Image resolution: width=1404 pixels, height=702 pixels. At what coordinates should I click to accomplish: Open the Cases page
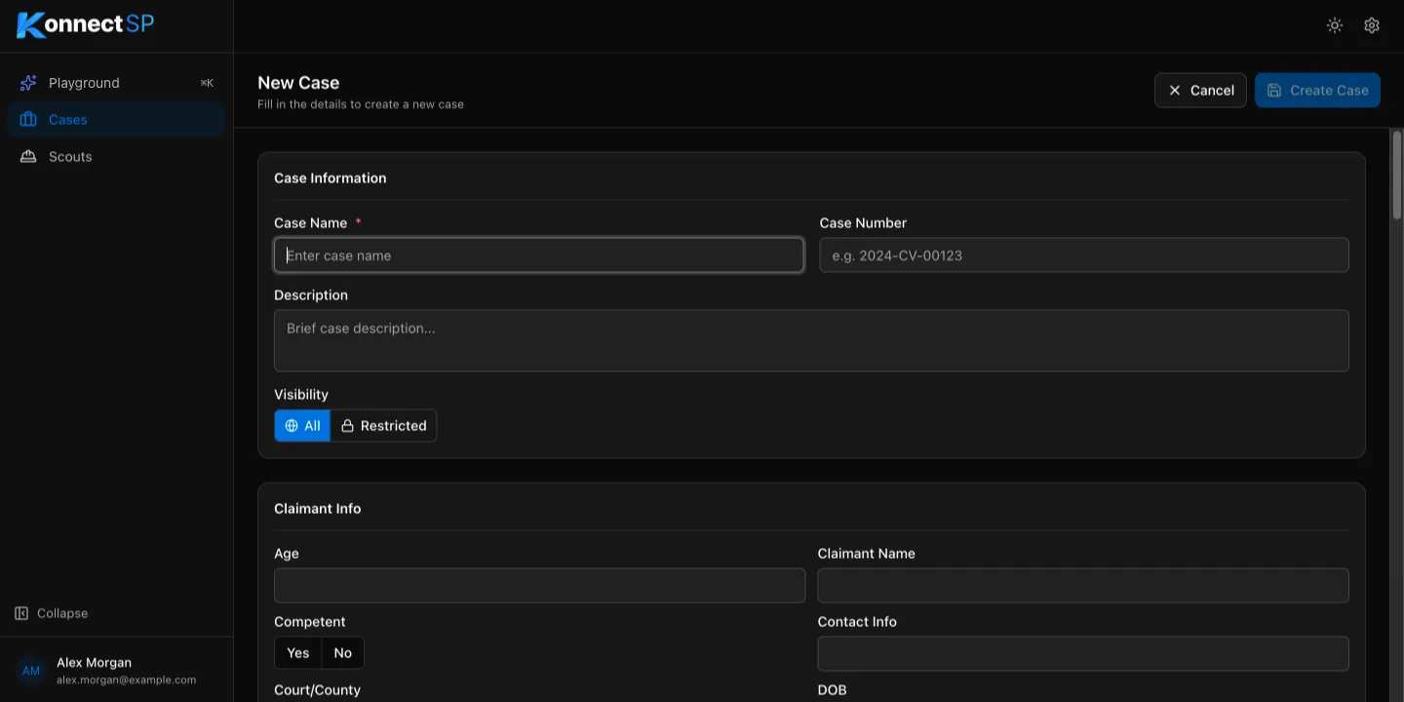pos(117,120)
